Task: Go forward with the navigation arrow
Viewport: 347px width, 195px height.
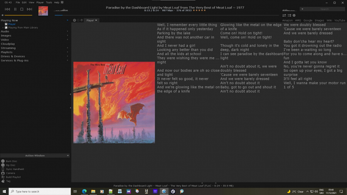Action: [78, 20]
